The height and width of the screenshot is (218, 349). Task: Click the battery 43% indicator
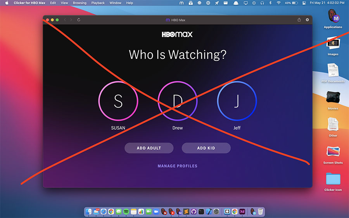(291, 3)
